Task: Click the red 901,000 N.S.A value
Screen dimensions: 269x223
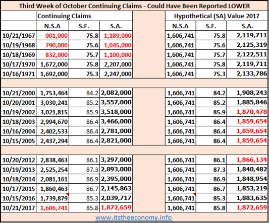Action: pyautogui.click(x=57, y=36)
